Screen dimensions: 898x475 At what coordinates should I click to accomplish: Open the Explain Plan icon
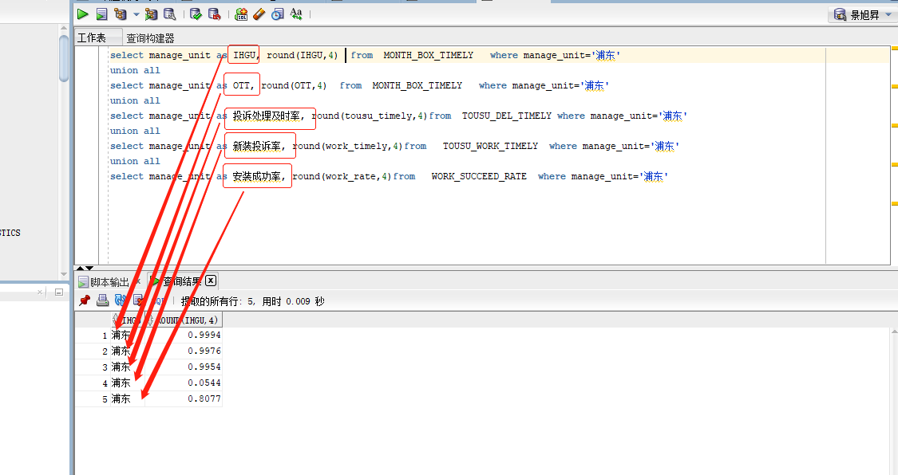pos(121,14)
